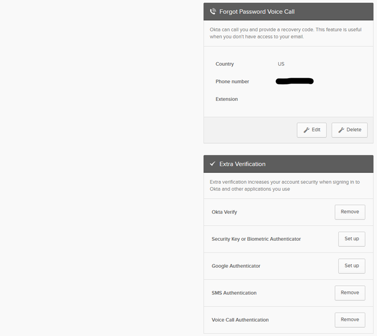
Task: Set up Google Authenticator
Action: [x=352, y=266]
